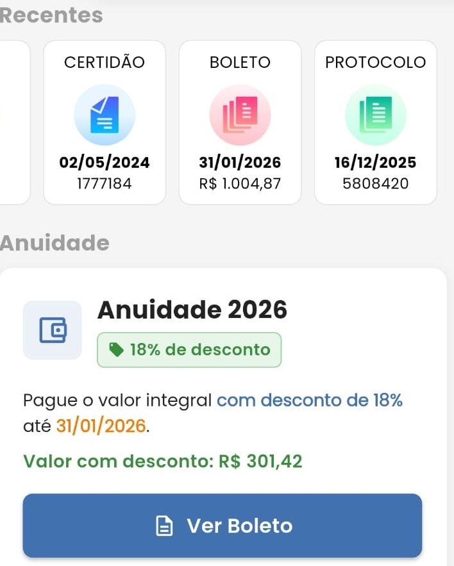This screenshot has height=566, width=454.
Task: Tap the green discount tag icon
Action: click(x=116, y=350)
